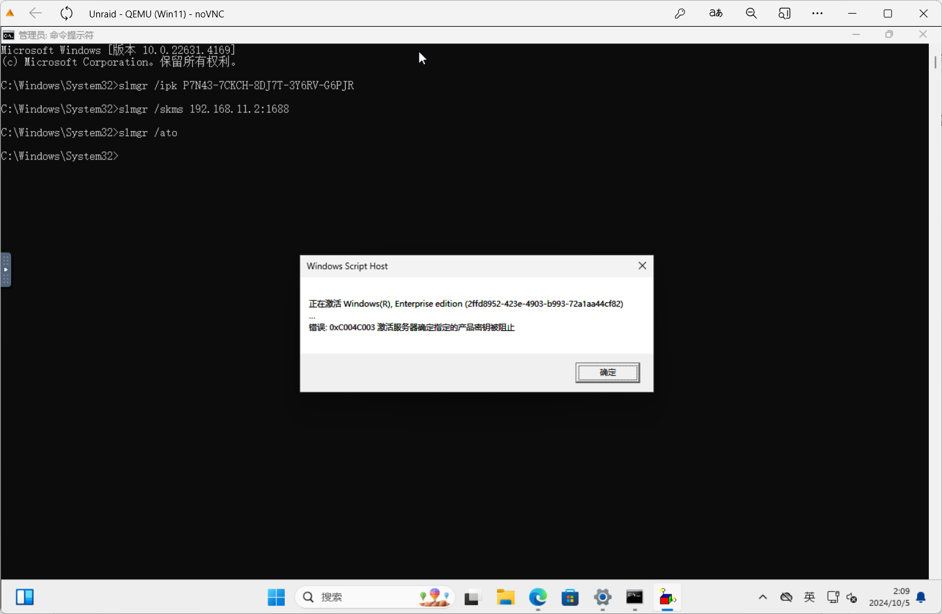Switch the 英 input method indicator
This screenshot has height=614, width=942.
tap(809, 597)
